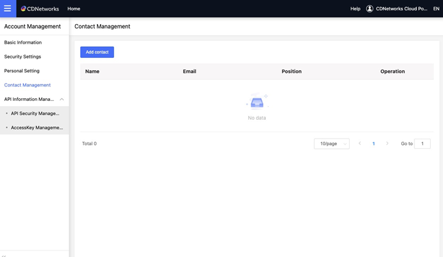This screenshot has height=257, width=443.
Task: Go to previous page arrow
Action: tap(360, 143)
